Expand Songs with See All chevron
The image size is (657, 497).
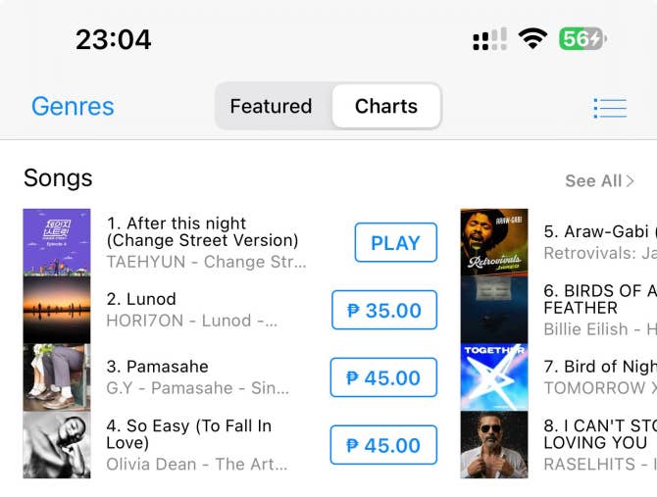click(599, 180)
